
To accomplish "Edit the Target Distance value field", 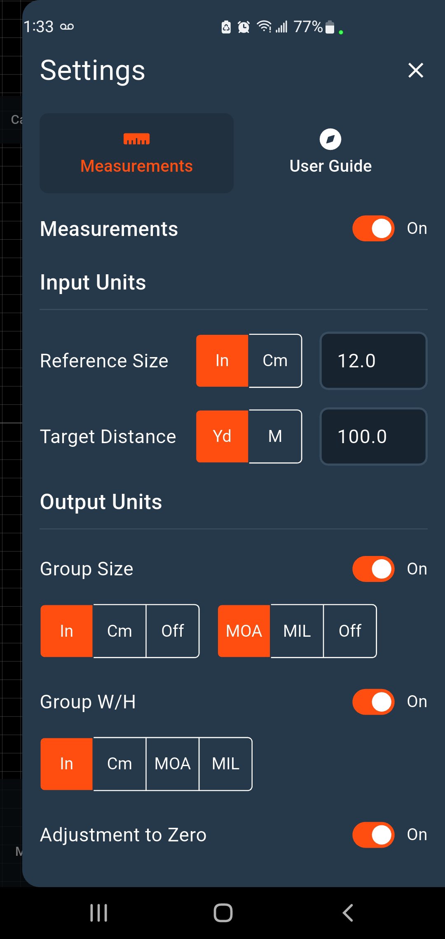I will click(x=373, y=437).
